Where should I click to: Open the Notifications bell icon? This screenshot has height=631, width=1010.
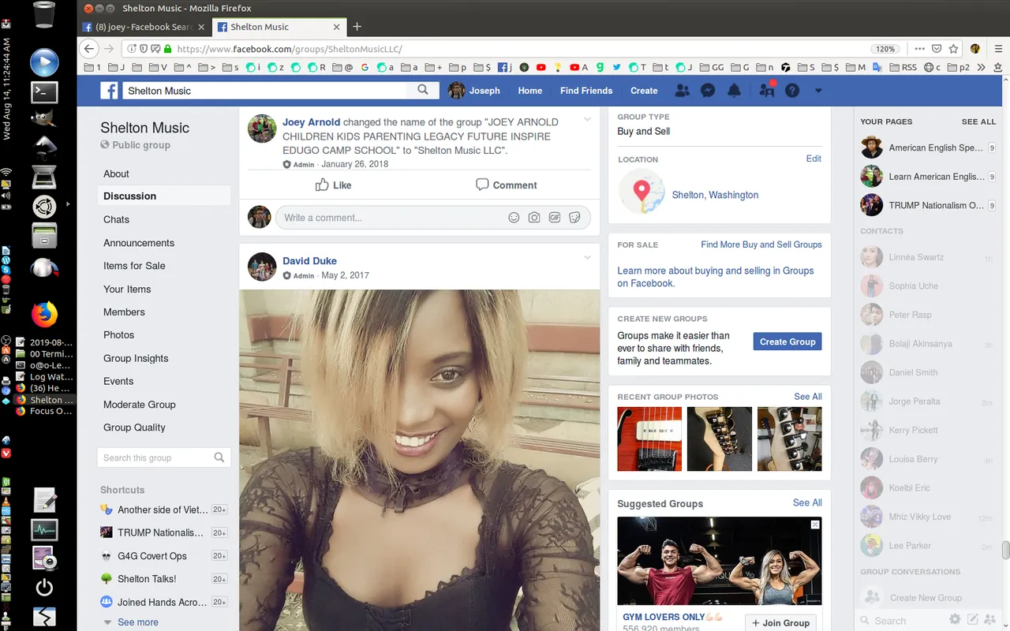(x=734, y=91)
